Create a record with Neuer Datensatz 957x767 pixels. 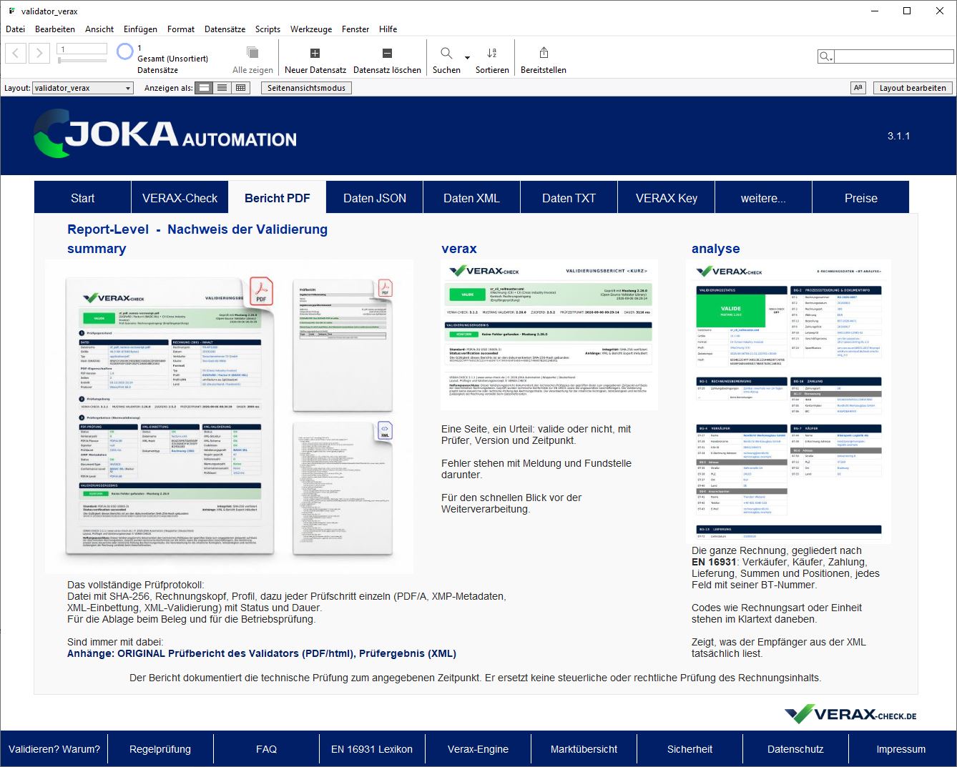point(315,60)
